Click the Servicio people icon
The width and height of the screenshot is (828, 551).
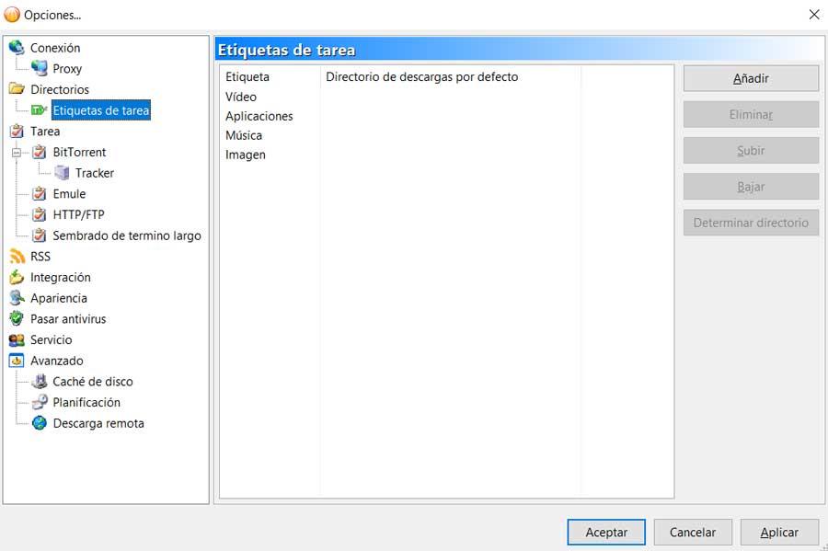click(x=17, y=339)
